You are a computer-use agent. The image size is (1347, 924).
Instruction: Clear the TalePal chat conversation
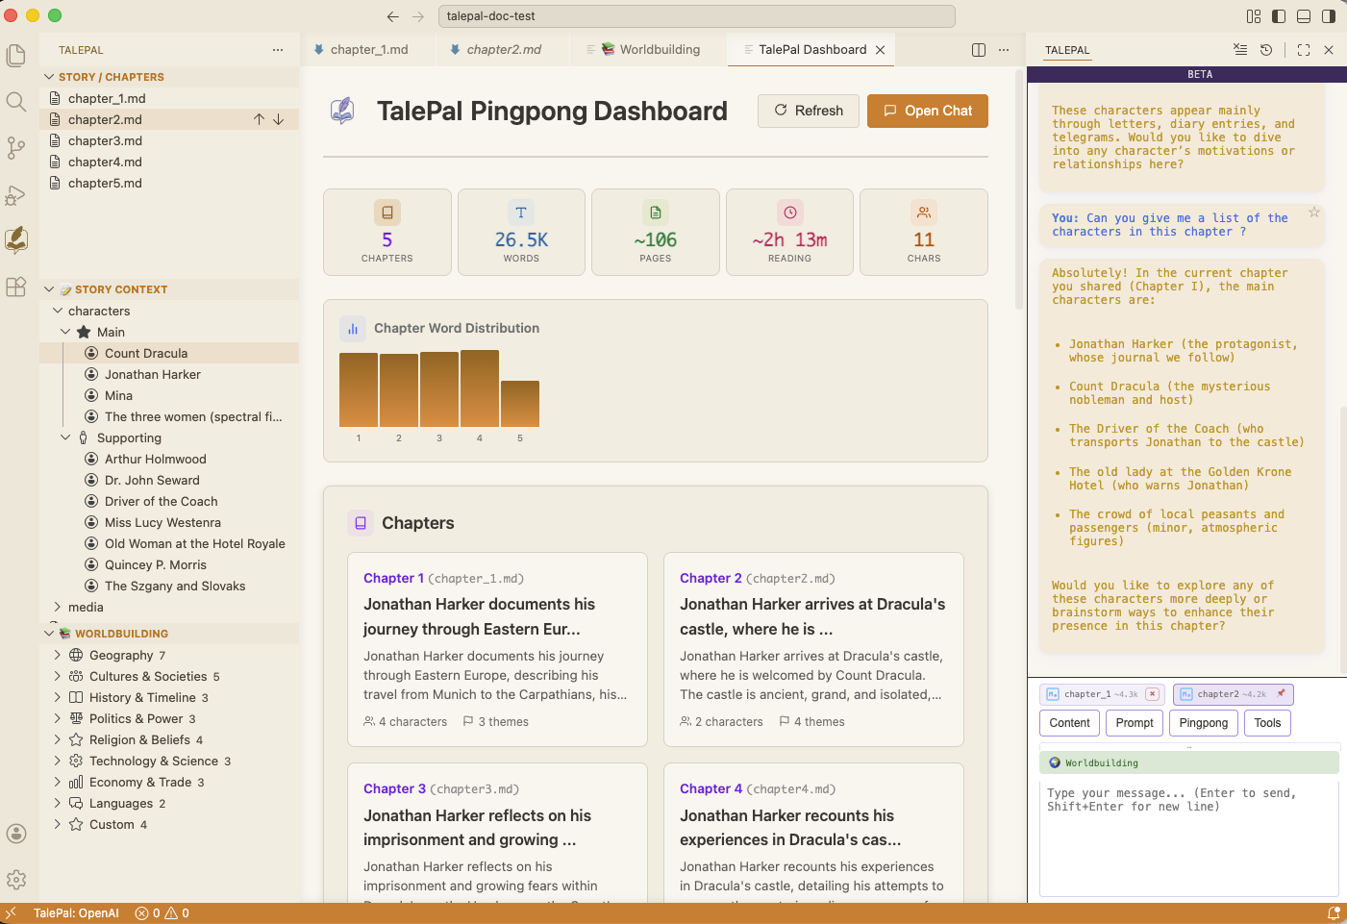click(x=1240, y=50)
